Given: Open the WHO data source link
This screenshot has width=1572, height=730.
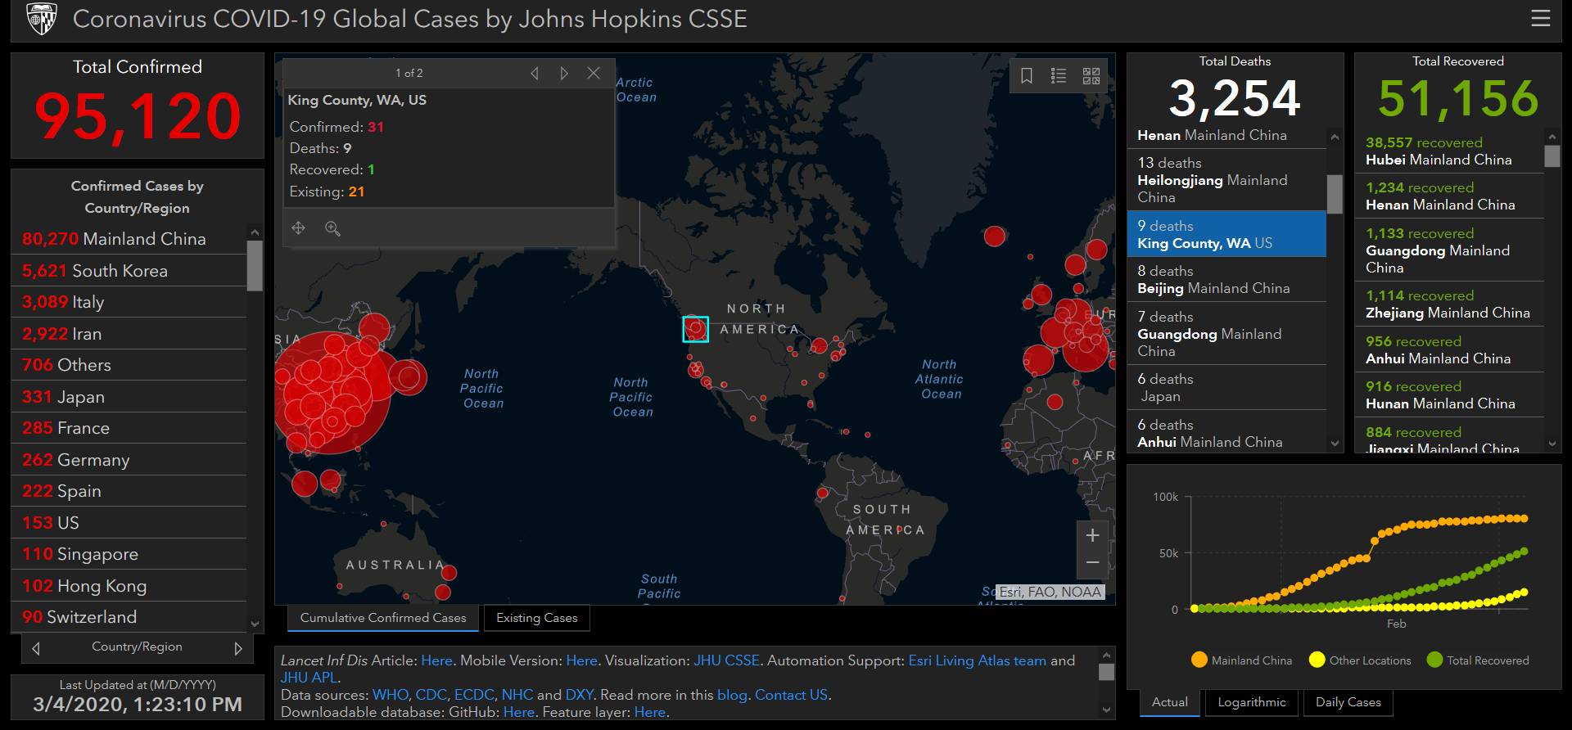Looking at the screenshot, I should click(391, 695).
